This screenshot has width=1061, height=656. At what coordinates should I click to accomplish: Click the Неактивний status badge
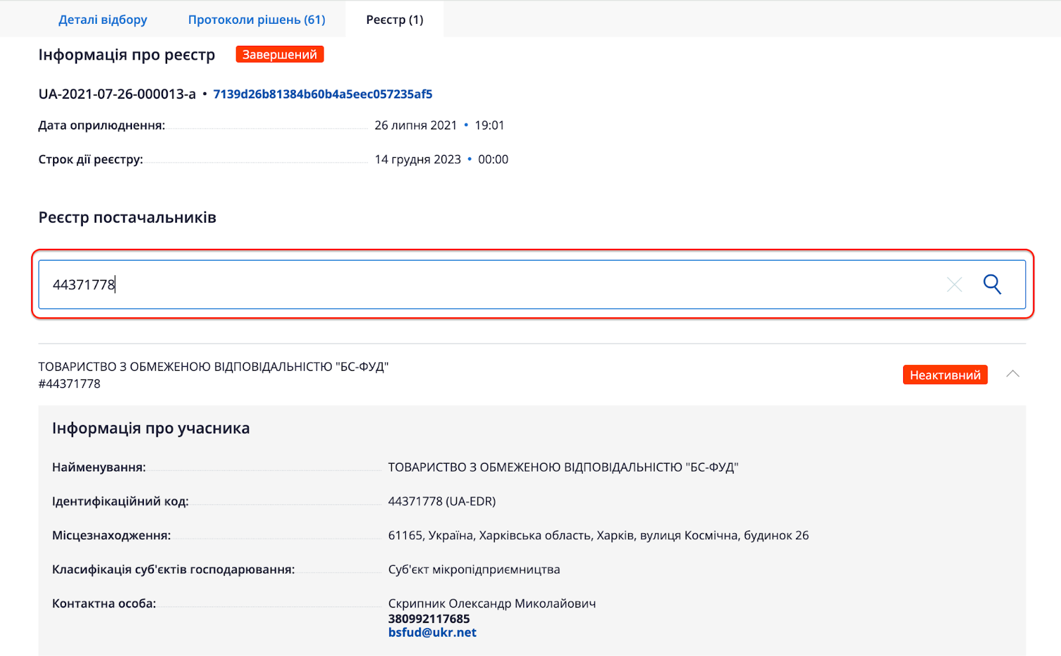(945, 375)
